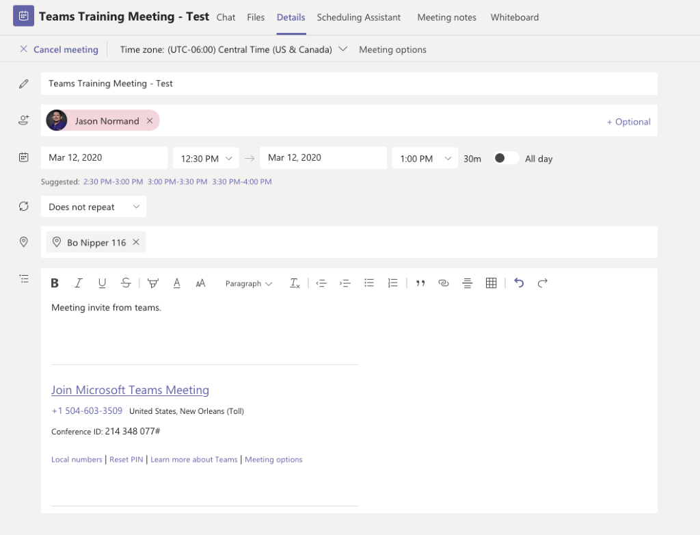The height and width of the screenshot is (535, 700).
Task: Remove the Bo Nipper 116 location
Action: 136,242
